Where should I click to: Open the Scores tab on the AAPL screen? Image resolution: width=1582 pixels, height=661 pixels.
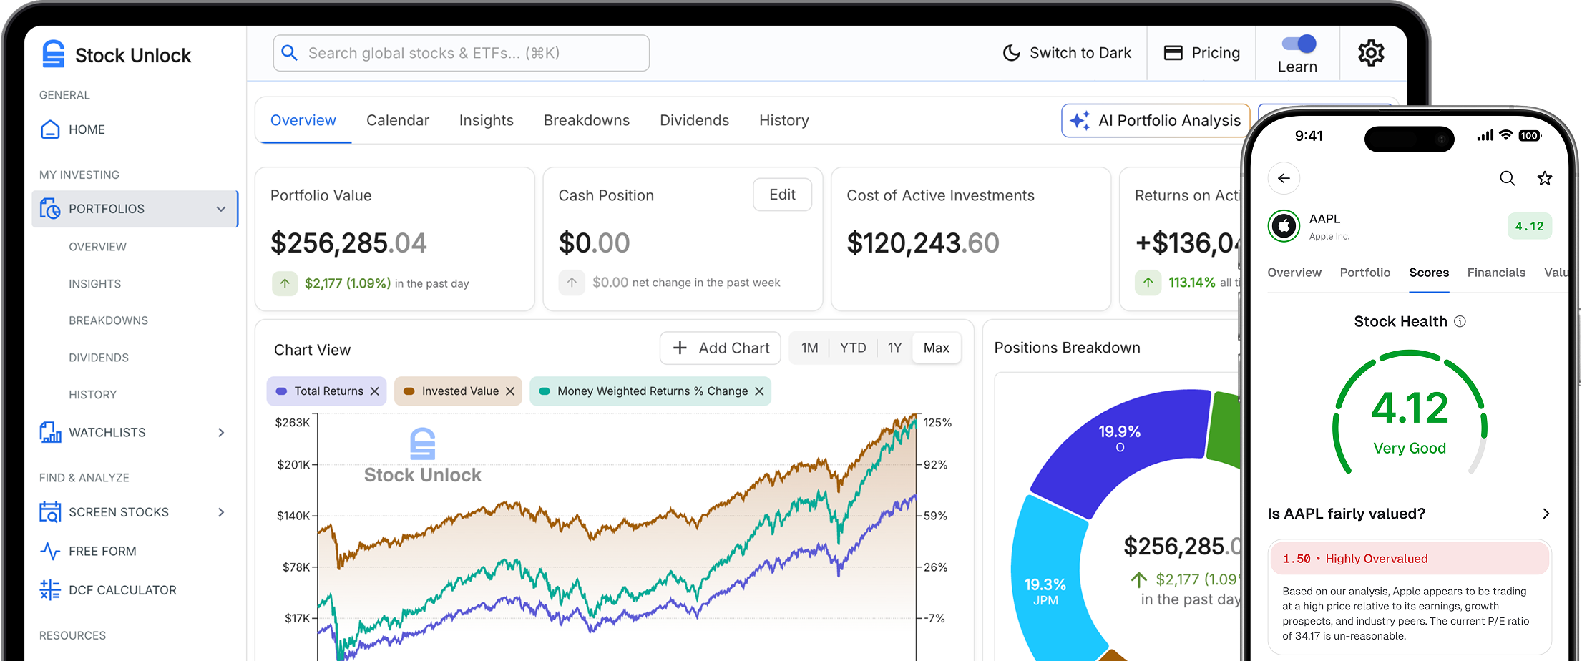pyautogui.click(x=1429, y=273)
